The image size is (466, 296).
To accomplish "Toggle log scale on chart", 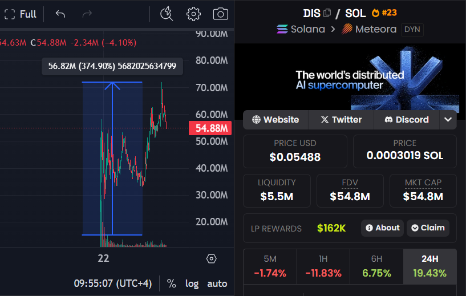I will (x=192, y=283).
